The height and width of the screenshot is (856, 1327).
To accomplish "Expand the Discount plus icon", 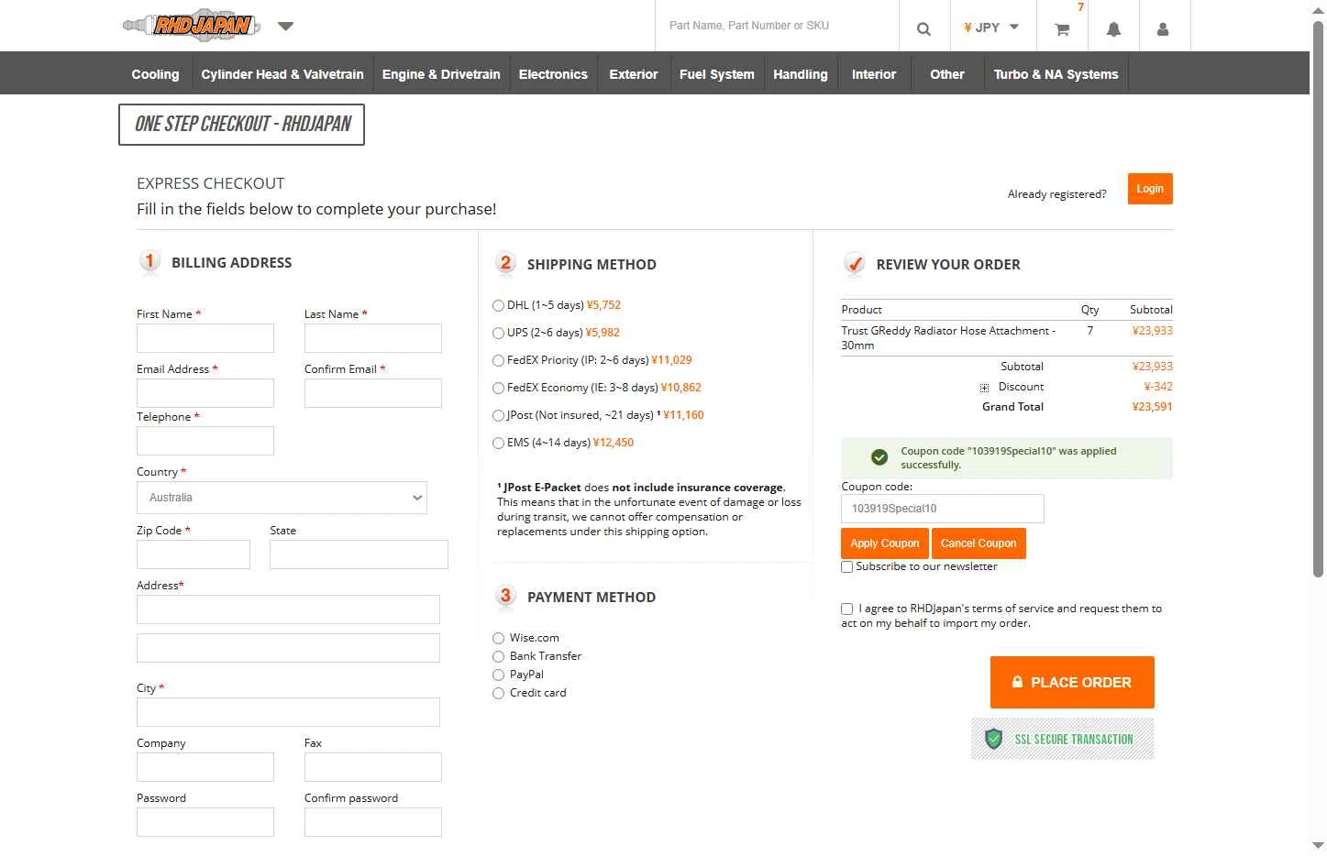I will (x=984, y=388).
